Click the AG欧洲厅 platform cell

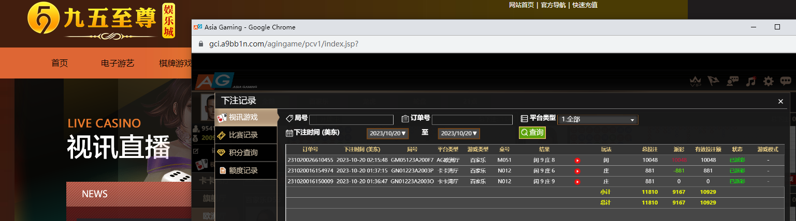pyautogui.click(x=448, y=160)
